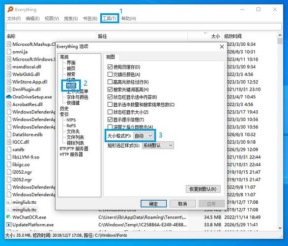Enable 高亮光标经过行(R) checkbox

point(110,82)
